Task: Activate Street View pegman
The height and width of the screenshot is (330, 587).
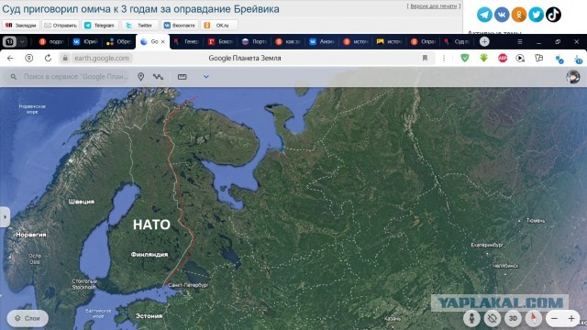Action: click(471, 318)
